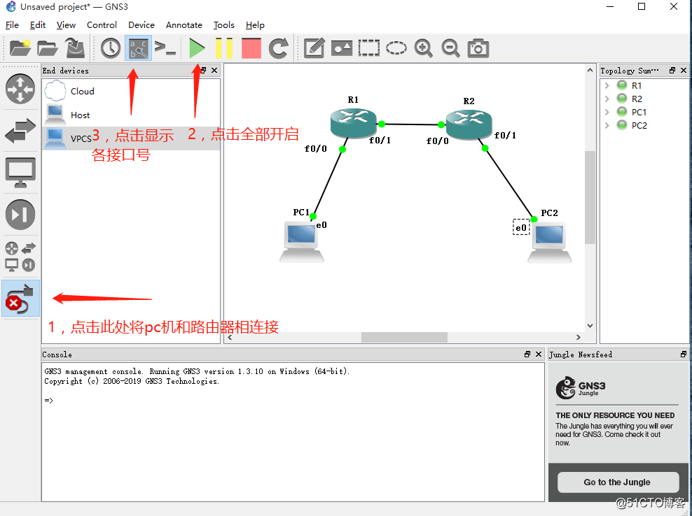Browse end devices monitor icon

coord(20,172)
